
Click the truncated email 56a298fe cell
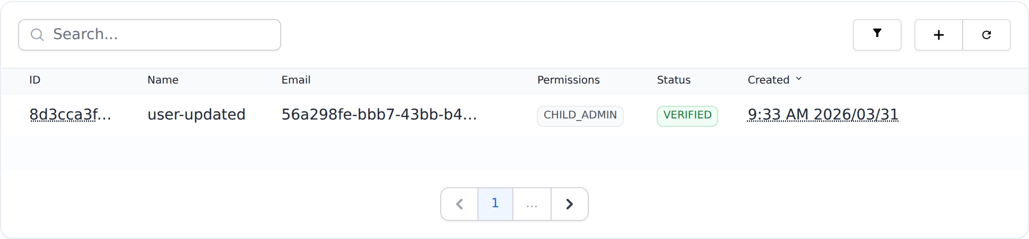point(379,115)
